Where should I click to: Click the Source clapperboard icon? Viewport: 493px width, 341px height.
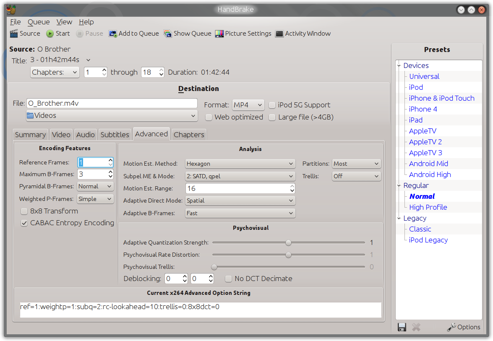pos(14,34)
